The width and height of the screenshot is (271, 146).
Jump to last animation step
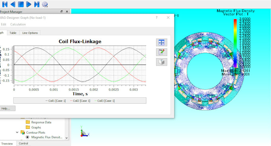[x=37, y=4]
